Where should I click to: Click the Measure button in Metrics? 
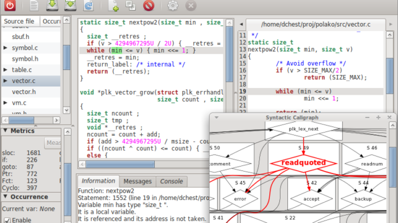pyautogui.click(x=53, y=143)
